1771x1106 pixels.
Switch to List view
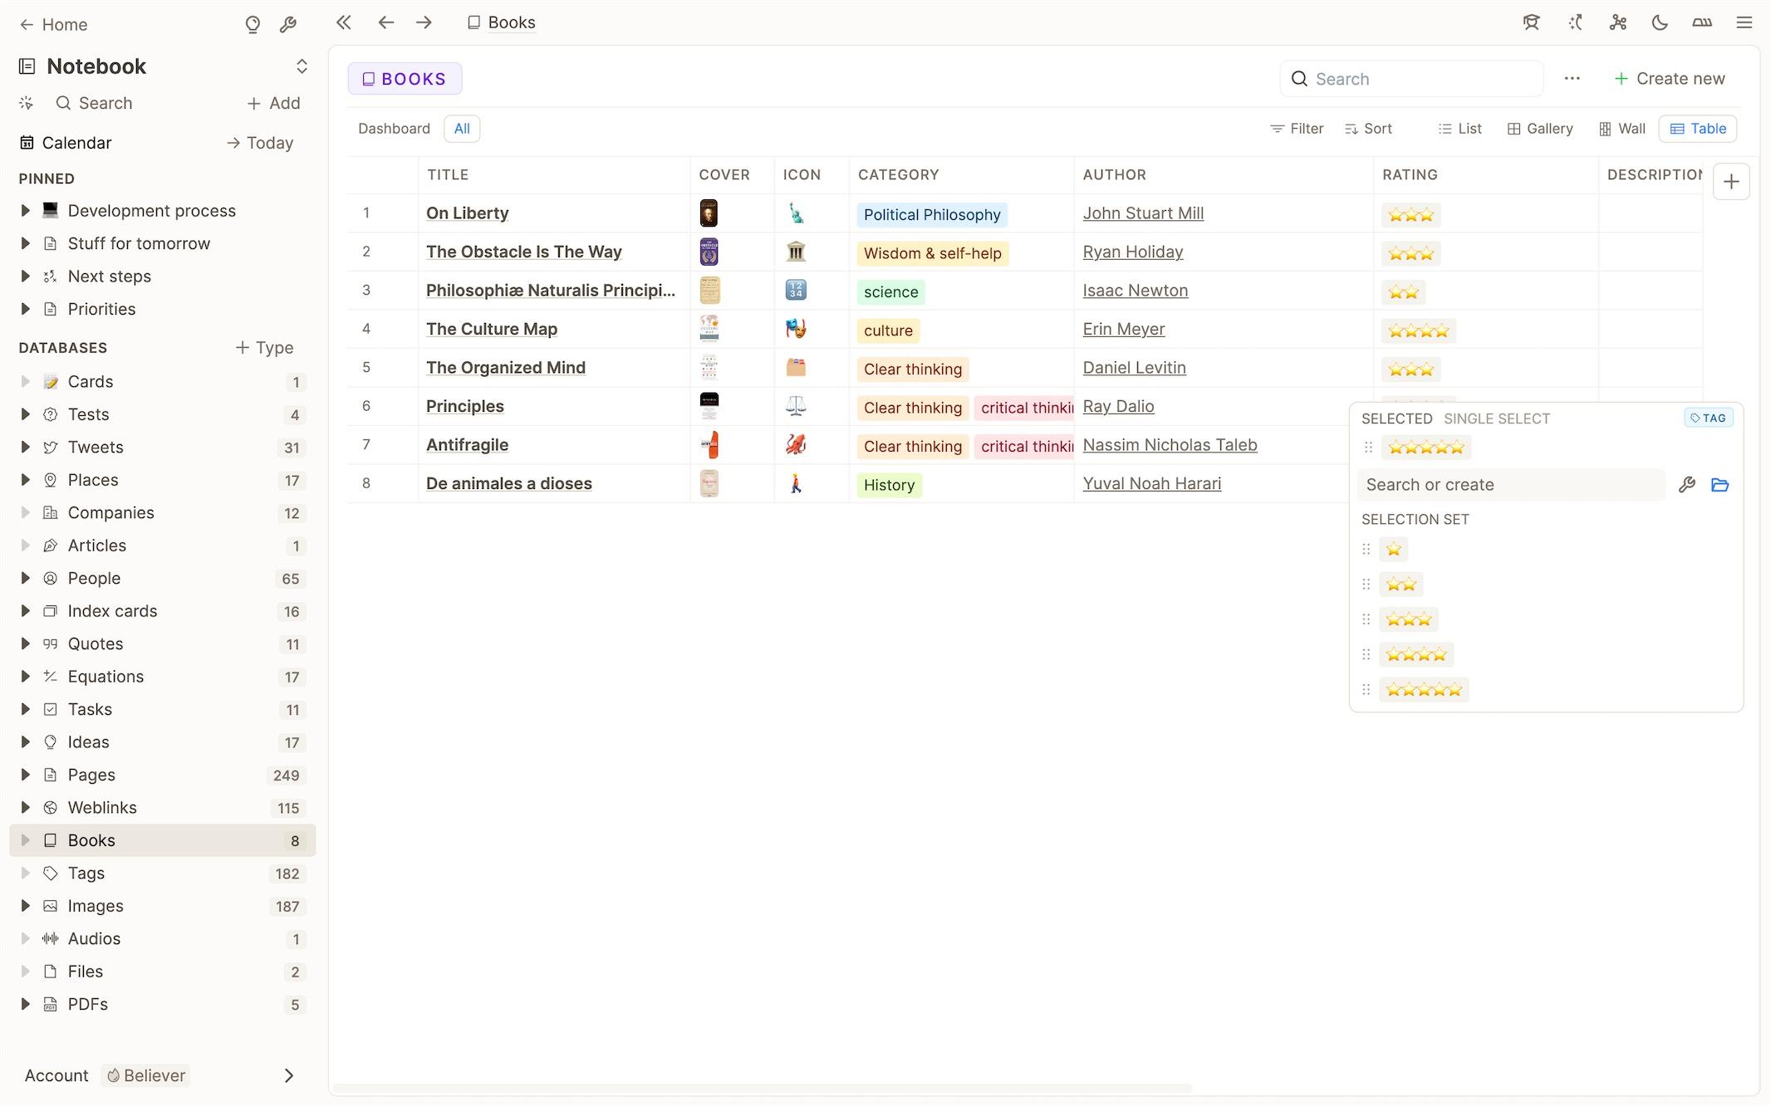(1459, 129)
